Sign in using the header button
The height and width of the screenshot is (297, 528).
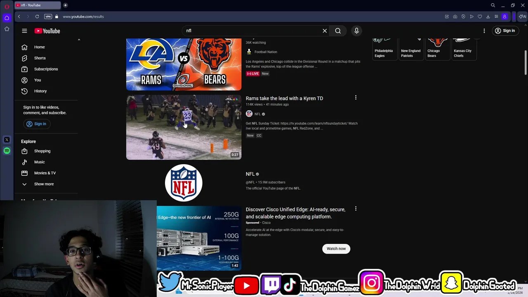505,31
